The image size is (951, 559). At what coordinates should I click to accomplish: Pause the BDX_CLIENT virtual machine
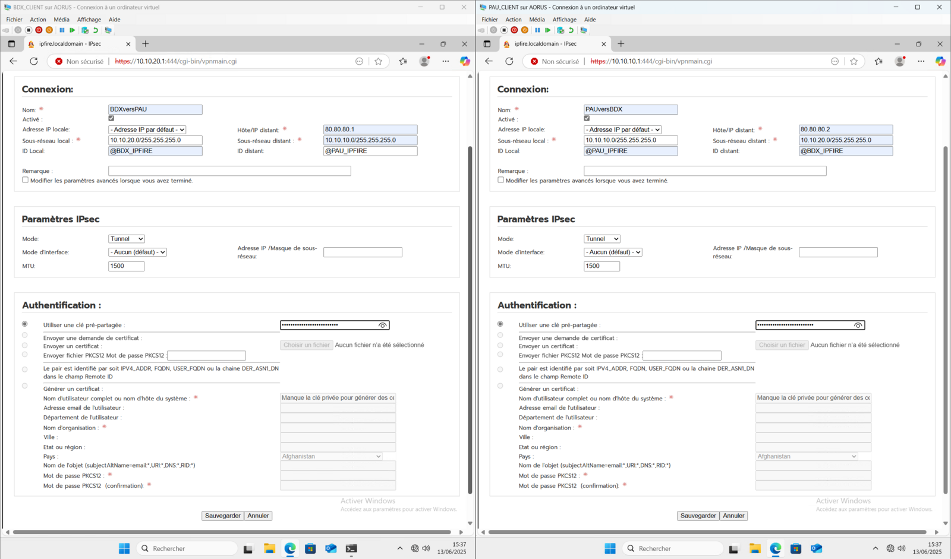[62, 30]
